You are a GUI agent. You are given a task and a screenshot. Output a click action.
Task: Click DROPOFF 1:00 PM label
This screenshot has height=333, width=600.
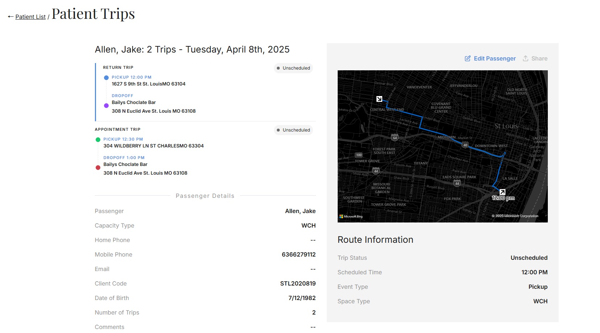[x=124, y=158]
